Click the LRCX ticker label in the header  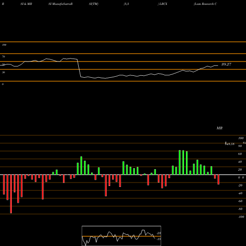point(163,4)
